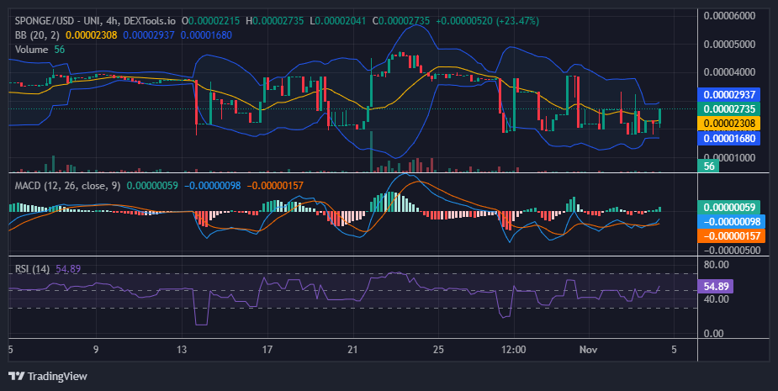Click the RSI (14) indicator label
This screenshot has height=391, width=778.
pyautogui.click(x=32, y=269)
